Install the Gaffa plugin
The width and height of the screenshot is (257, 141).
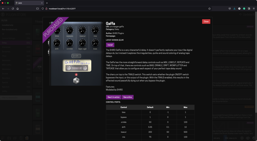tap(110, 45)
